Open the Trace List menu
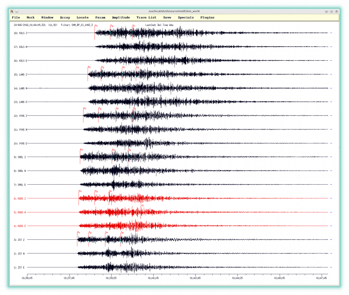 coord(146,17)
